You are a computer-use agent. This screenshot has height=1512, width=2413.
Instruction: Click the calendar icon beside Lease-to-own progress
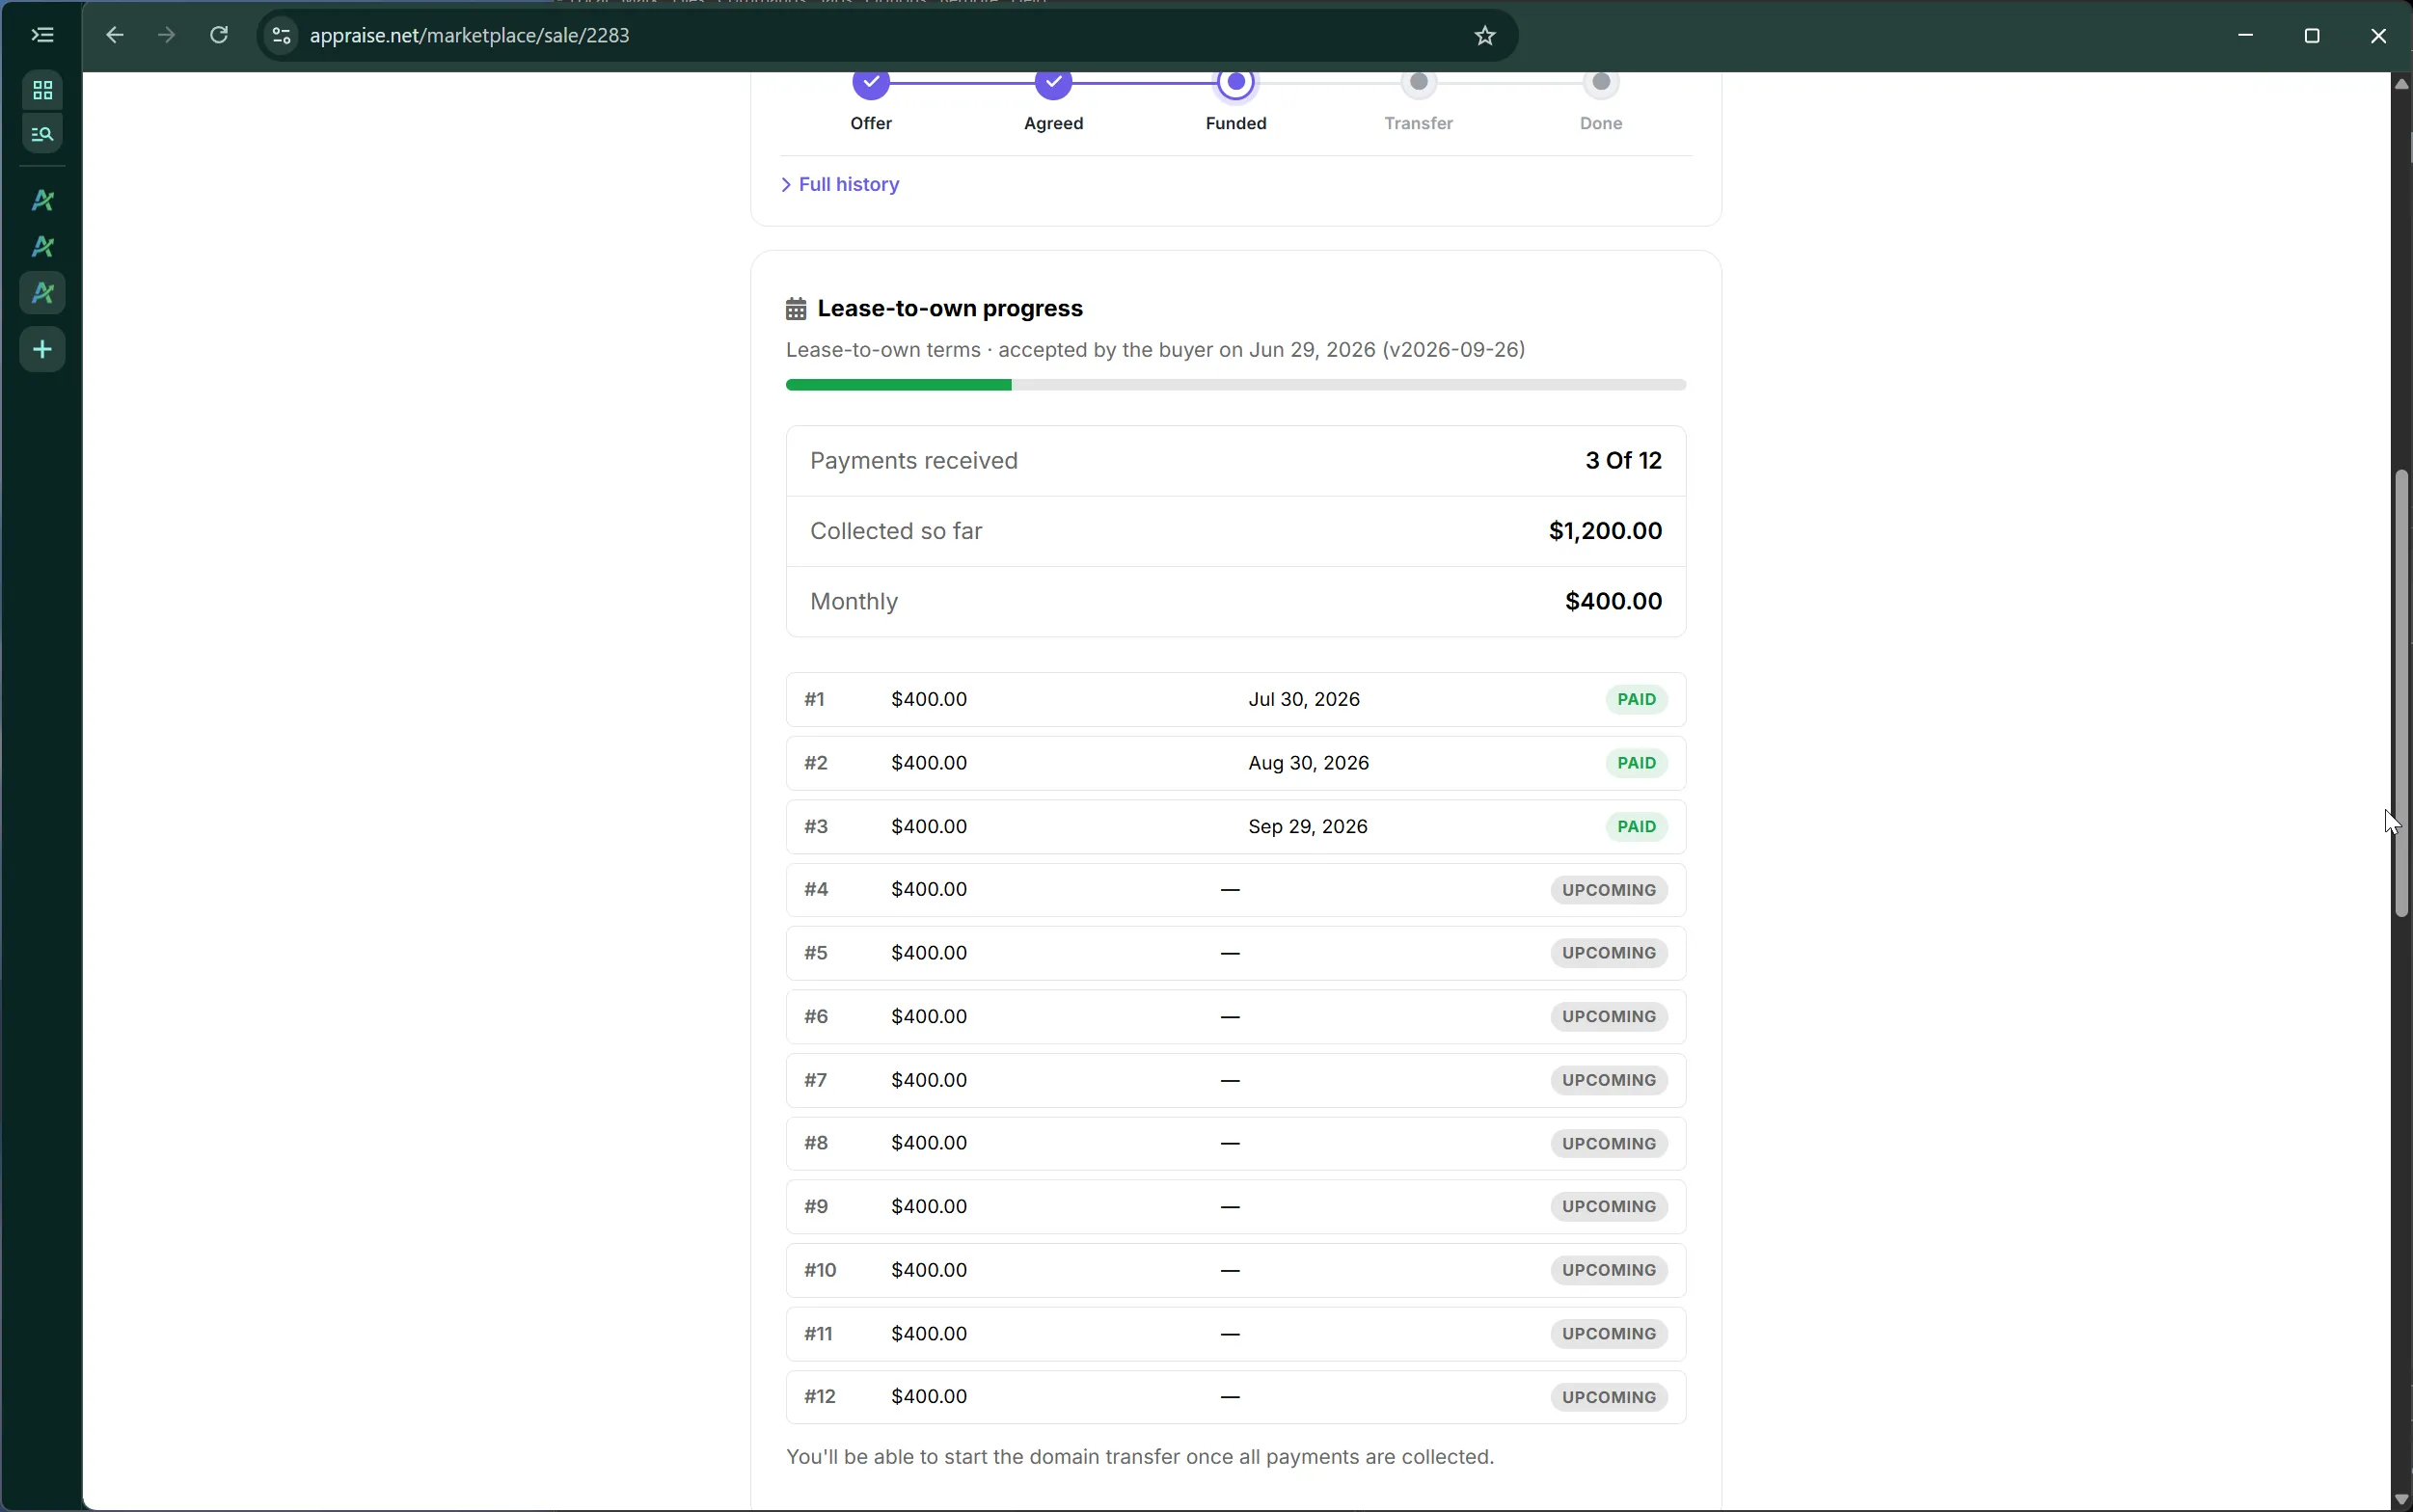796,309
